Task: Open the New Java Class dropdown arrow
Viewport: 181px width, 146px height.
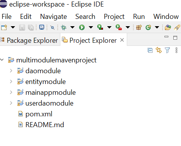Action: [x=157, y=27]
